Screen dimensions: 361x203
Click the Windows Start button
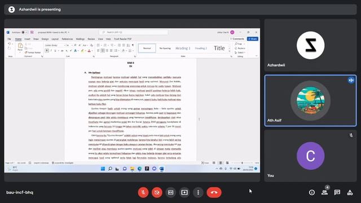coord(103,169)
